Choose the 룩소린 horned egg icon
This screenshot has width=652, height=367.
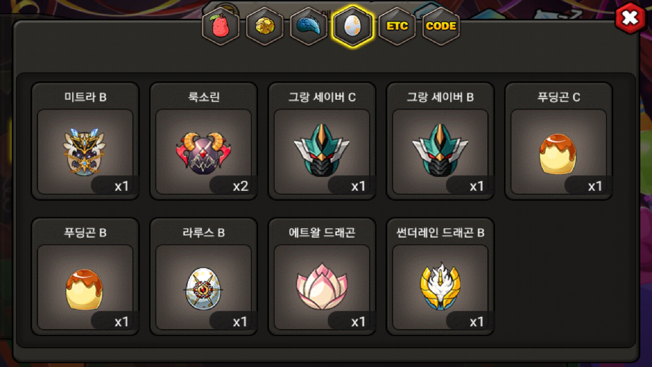[203, 152]
